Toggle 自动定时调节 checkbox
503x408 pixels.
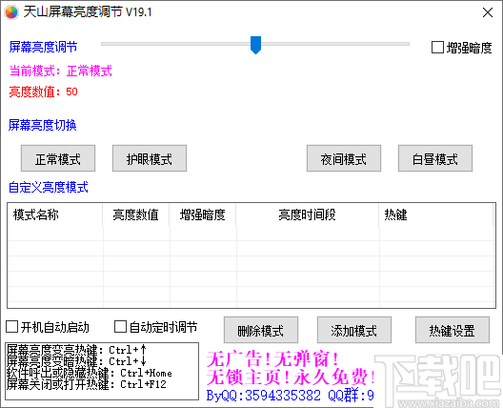[120, 327]
